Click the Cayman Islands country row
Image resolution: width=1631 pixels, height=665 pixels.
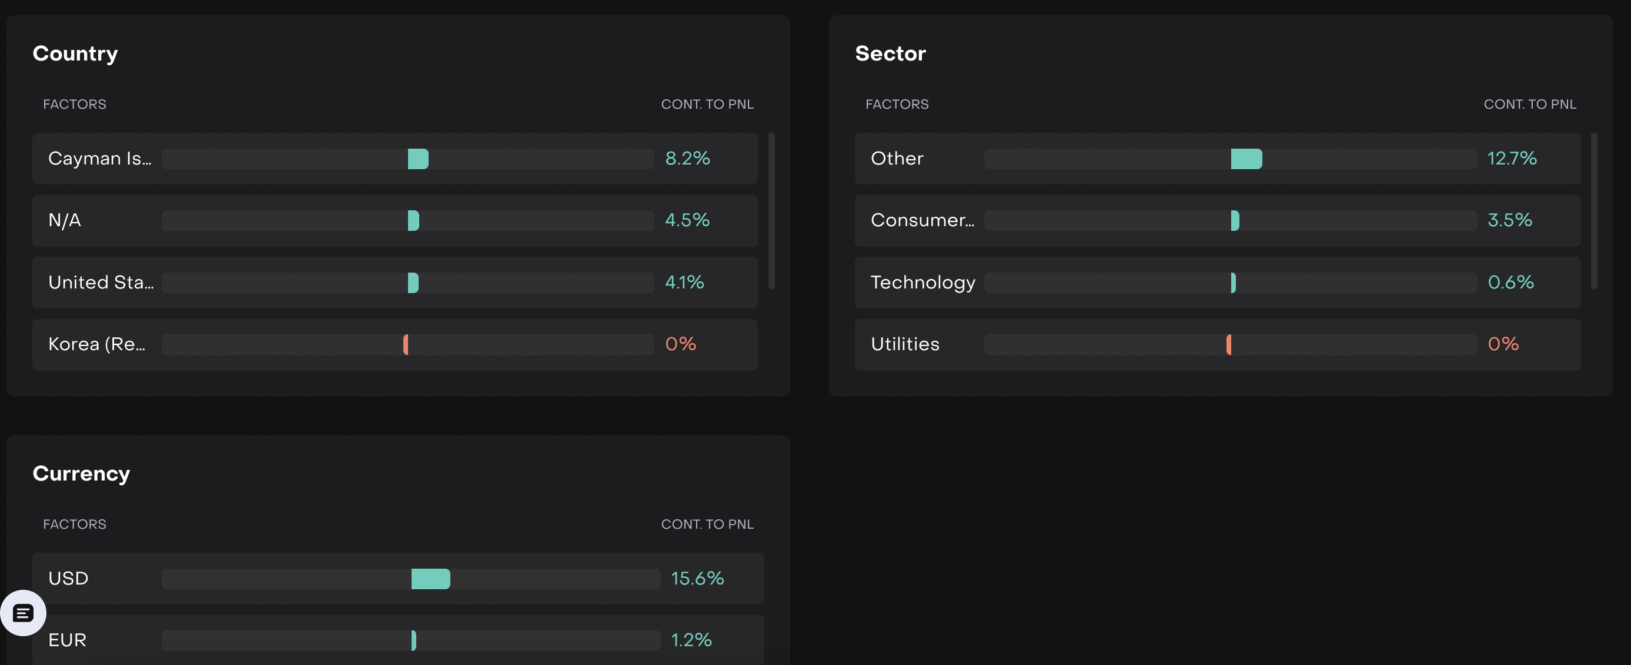[x=99, y=158]
